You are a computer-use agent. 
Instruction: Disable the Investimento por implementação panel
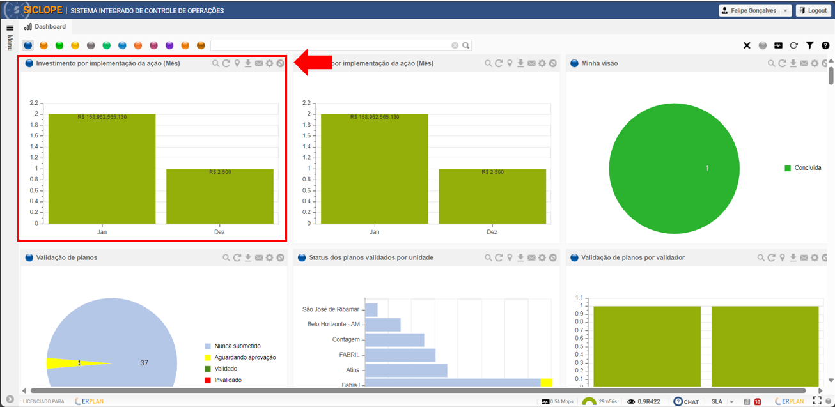280,63
